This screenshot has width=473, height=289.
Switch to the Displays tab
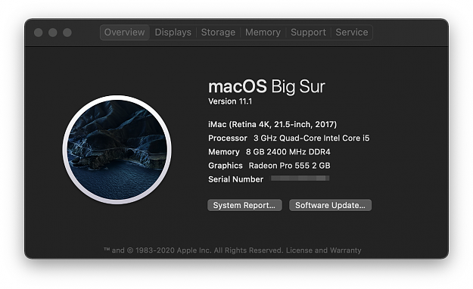tap(173, 33)
